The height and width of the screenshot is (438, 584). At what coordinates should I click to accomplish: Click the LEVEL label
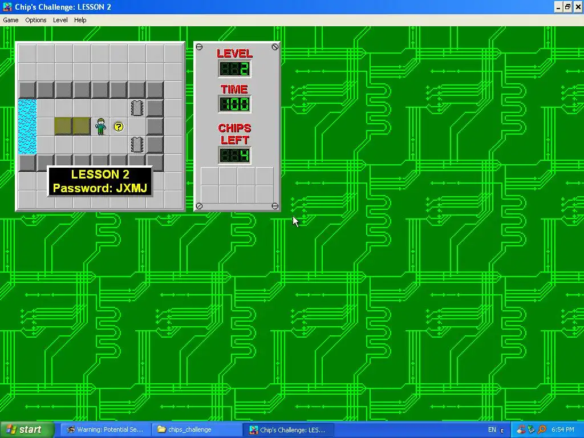tap(234, 53)
